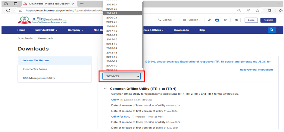
Task: Click the Login button
Action: point(251,20)
